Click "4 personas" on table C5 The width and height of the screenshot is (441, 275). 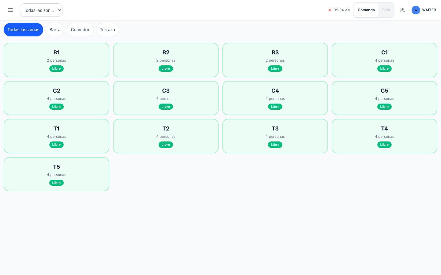[x=384, y=99]
